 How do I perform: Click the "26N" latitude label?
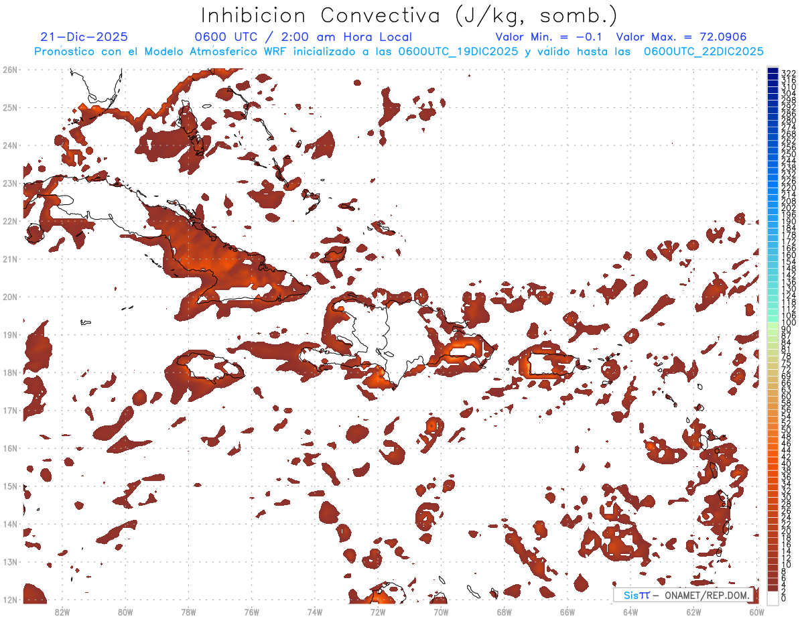tap(10, 70)
